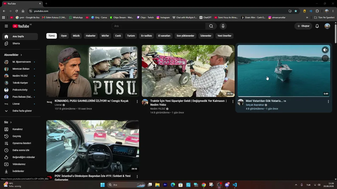The image size is (337, 189).
Task: Select the Son yüklenenler filter chip
Action: click(x=185, y=36)
